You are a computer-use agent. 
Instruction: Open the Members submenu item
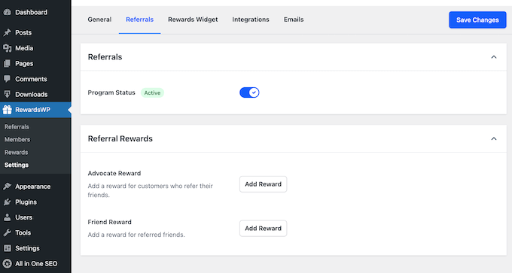coord(17,140)
